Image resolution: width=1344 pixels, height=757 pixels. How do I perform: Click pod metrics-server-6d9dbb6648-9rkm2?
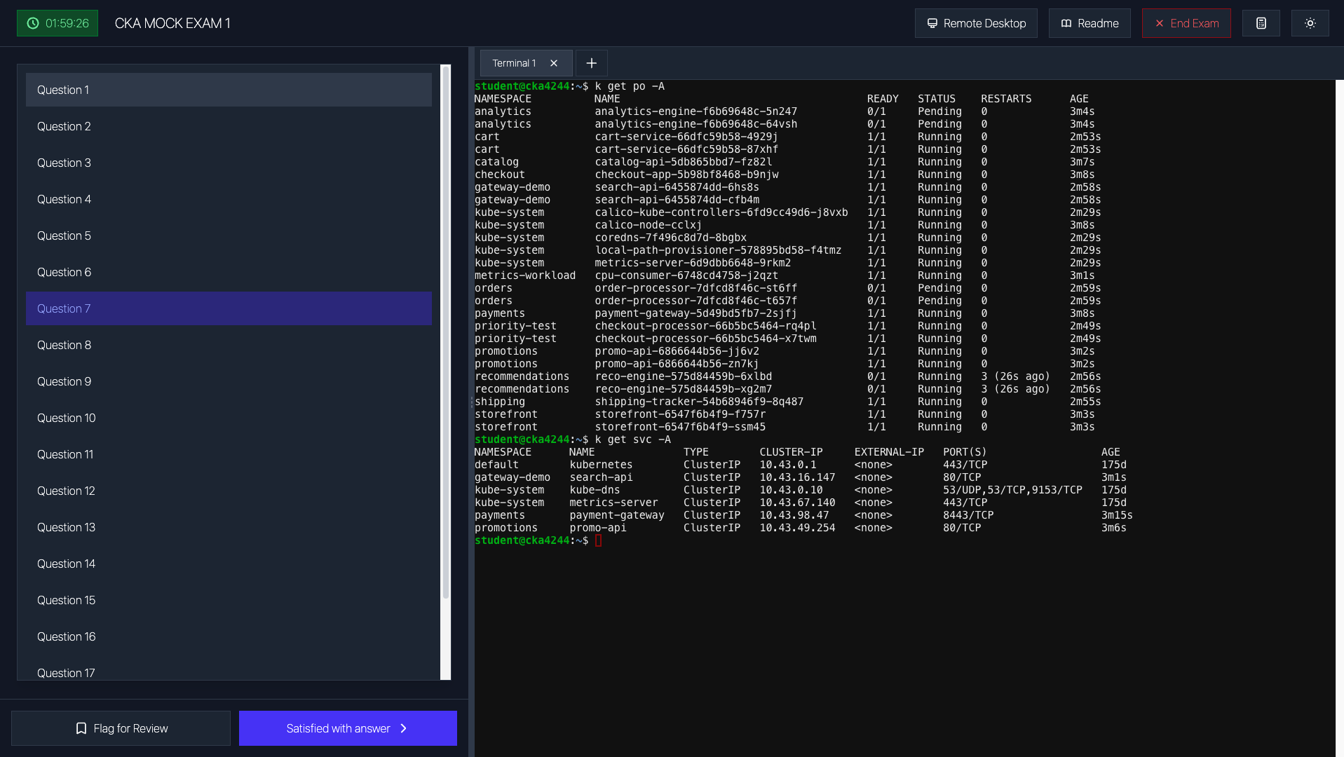pos(693,263)
